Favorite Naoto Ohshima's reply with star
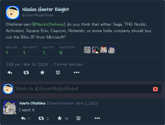 60,118
